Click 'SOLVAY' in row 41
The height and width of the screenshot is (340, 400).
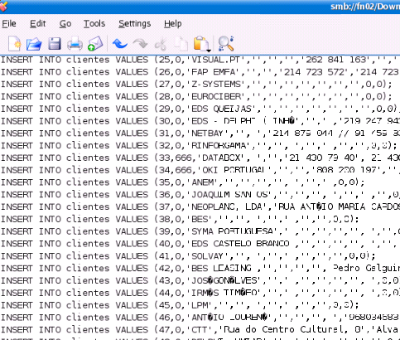pos(208,256)
